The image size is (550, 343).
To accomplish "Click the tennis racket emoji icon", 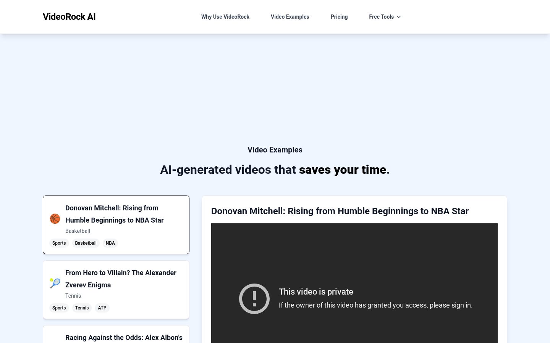I will [x=55, y=283].
